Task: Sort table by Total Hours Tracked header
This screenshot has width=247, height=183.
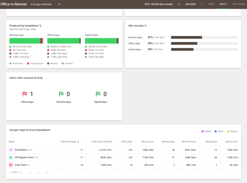Action: [x=102, y=142]
